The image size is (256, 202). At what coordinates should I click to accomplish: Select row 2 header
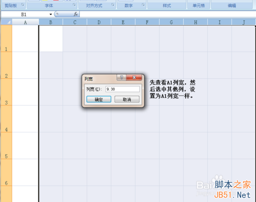point(6,65)
